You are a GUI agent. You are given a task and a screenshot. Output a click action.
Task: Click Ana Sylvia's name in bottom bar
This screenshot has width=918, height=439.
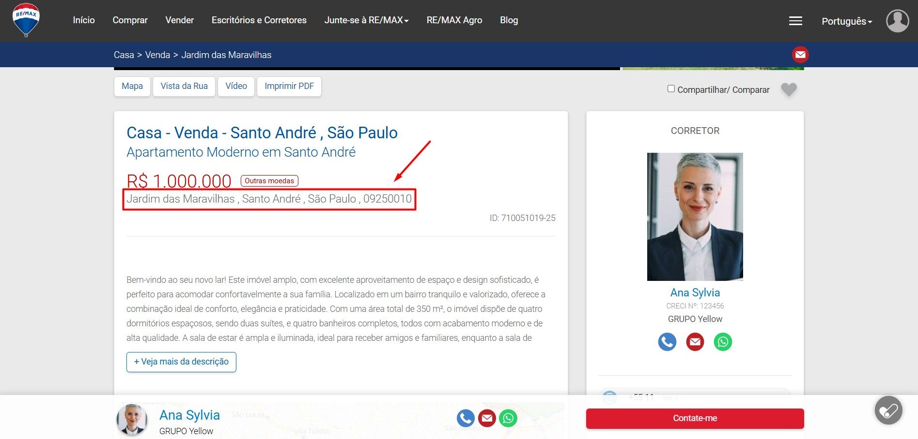(189, 415)
